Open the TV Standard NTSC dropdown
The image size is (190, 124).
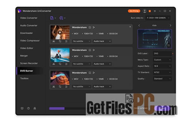click(x=162, y=72)
